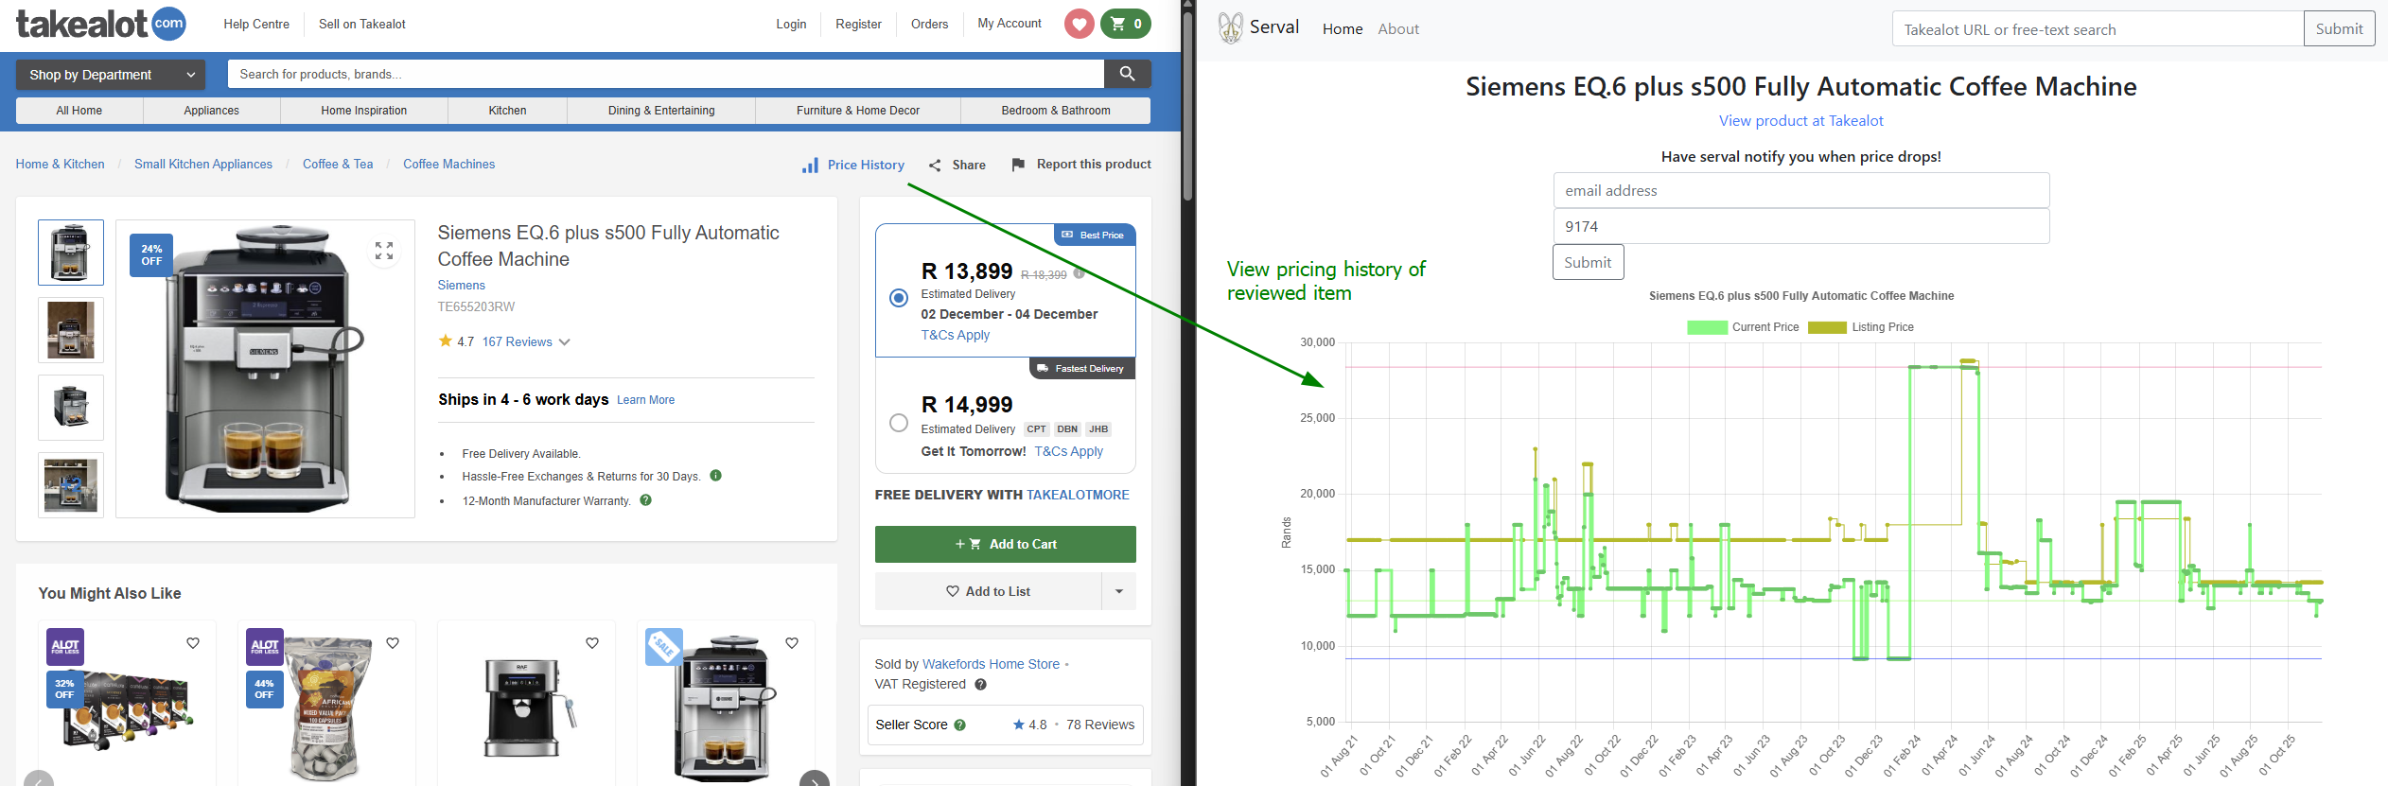Click the wishlist heart icon in header
Screen dimensions: 2388x786
(x=1079, y=24)
